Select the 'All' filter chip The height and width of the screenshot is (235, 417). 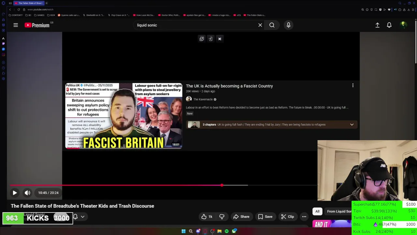coord(317,211)
